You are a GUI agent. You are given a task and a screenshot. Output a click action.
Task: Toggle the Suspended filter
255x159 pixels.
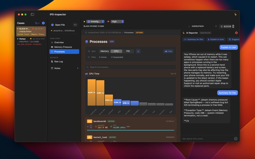117,57
